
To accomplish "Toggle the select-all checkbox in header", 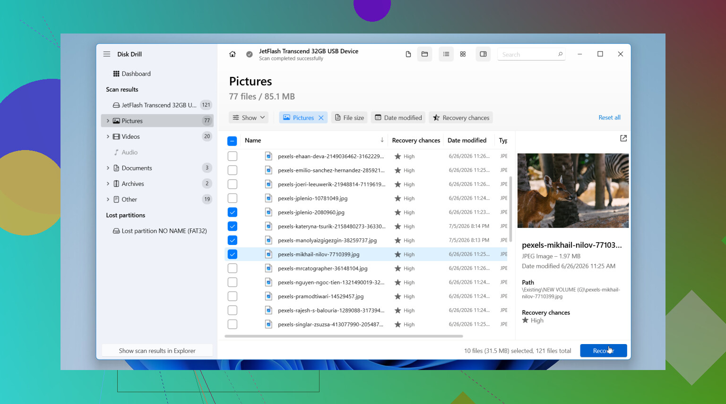I will pos(232,141).
